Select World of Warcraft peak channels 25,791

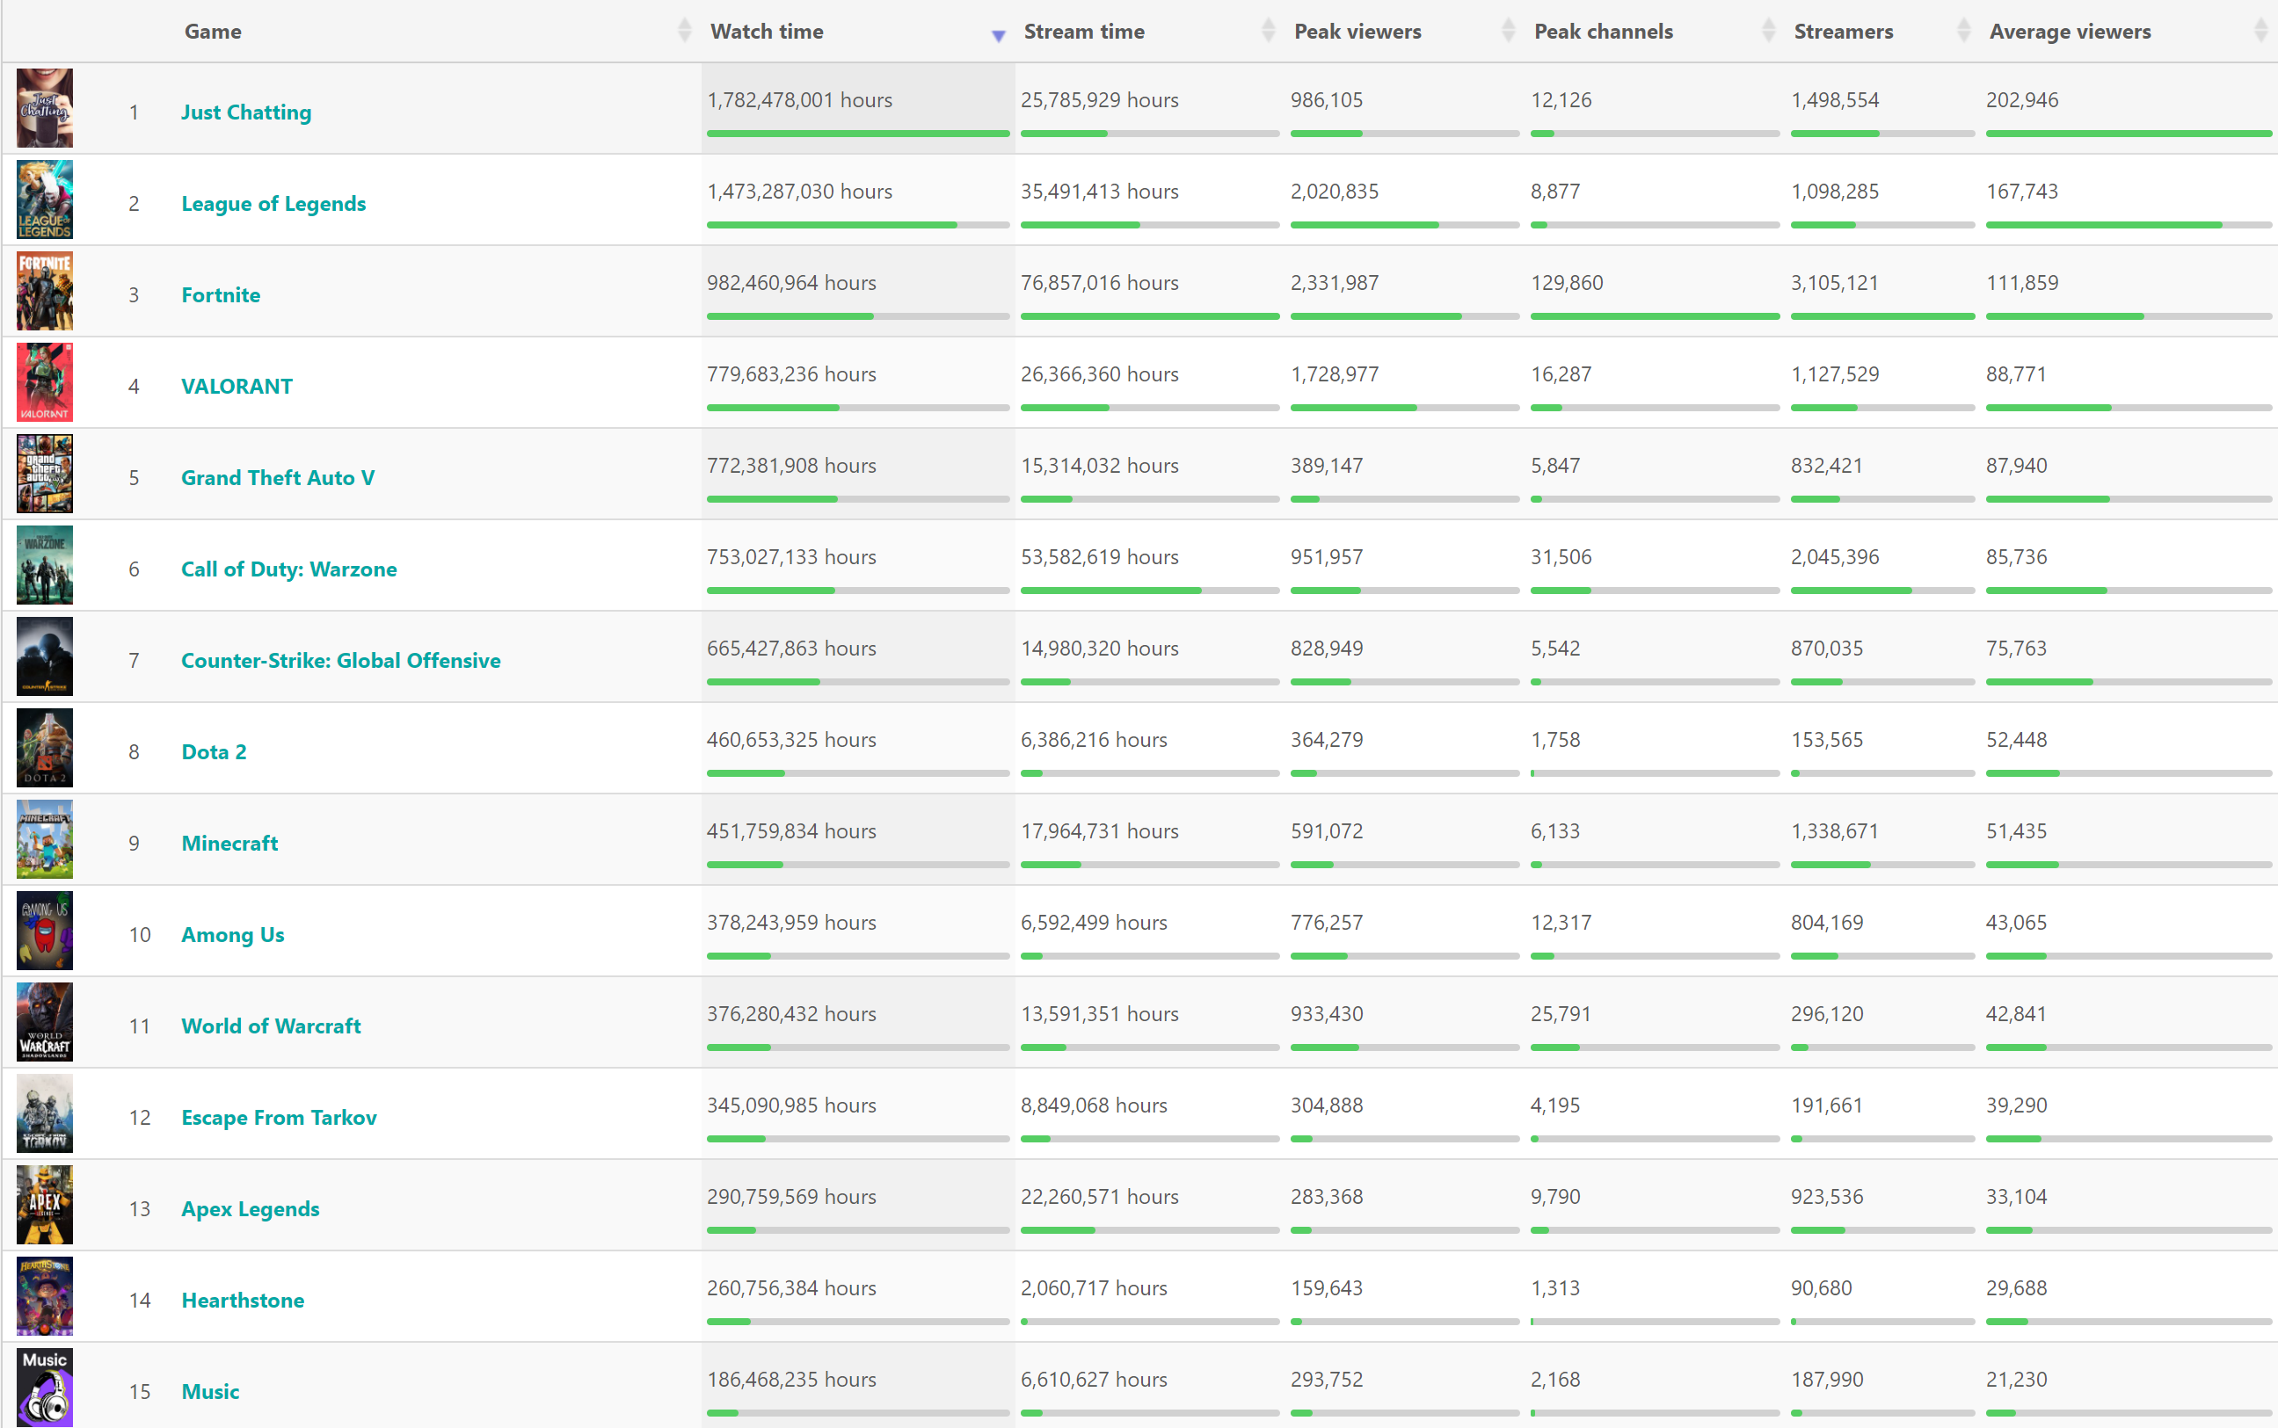pyautogui.click(x=1561, y=1014)
